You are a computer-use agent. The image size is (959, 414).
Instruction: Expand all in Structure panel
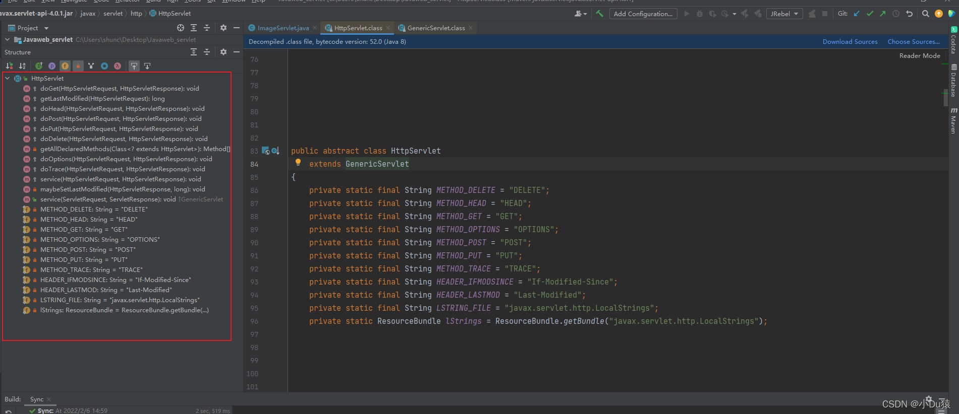(x=194, y=52)
